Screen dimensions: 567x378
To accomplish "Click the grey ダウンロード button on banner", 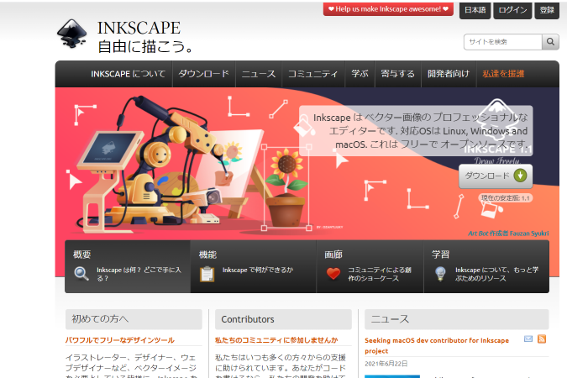I will pos(496,176).
